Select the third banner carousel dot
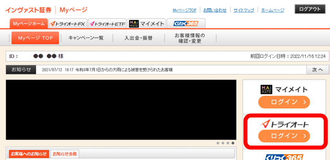 coord(228,143)
